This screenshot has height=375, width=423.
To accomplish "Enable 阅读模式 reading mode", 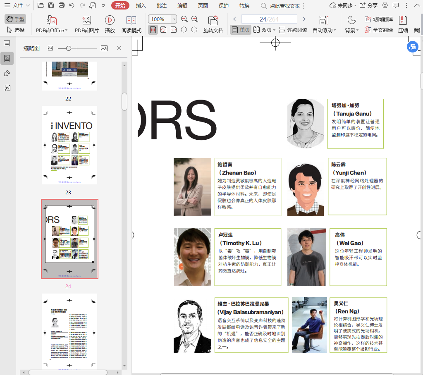I will point(131,20).
